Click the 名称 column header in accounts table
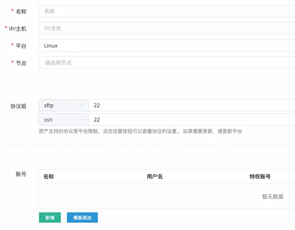Screen dimensions: 295x230 (48, 177)
